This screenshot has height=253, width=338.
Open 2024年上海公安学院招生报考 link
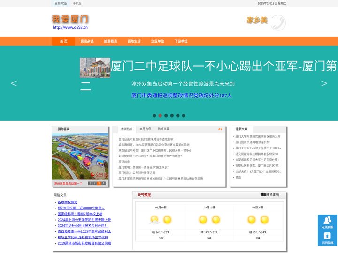[84, 220]
